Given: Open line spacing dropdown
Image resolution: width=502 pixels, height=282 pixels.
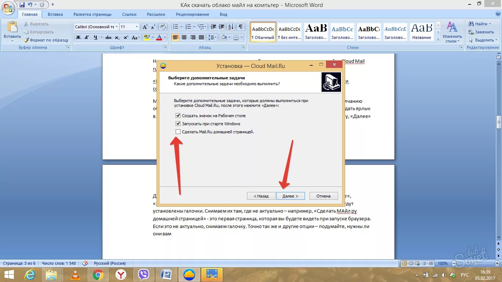Looking at the screenshot, I should tap(212, 37).
